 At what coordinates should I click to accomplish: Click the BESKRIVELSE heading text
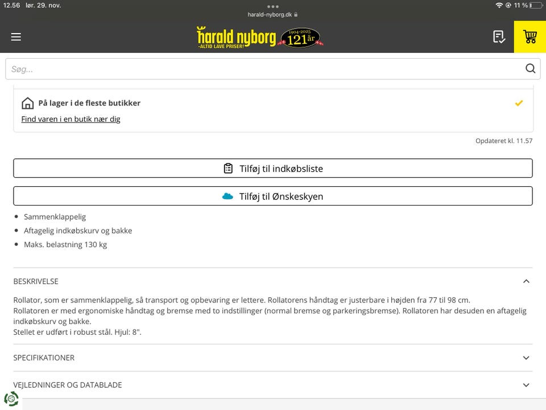(x=36, y=281)
